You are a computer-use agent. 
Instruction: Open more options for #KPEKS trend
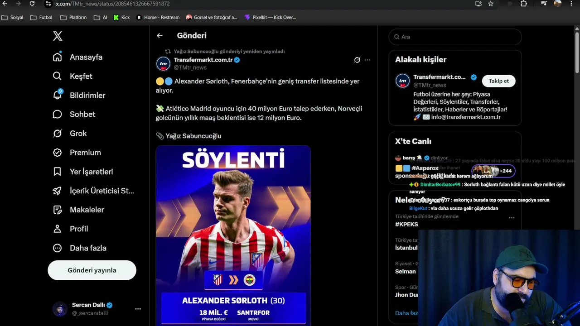[x=512, y=218]
